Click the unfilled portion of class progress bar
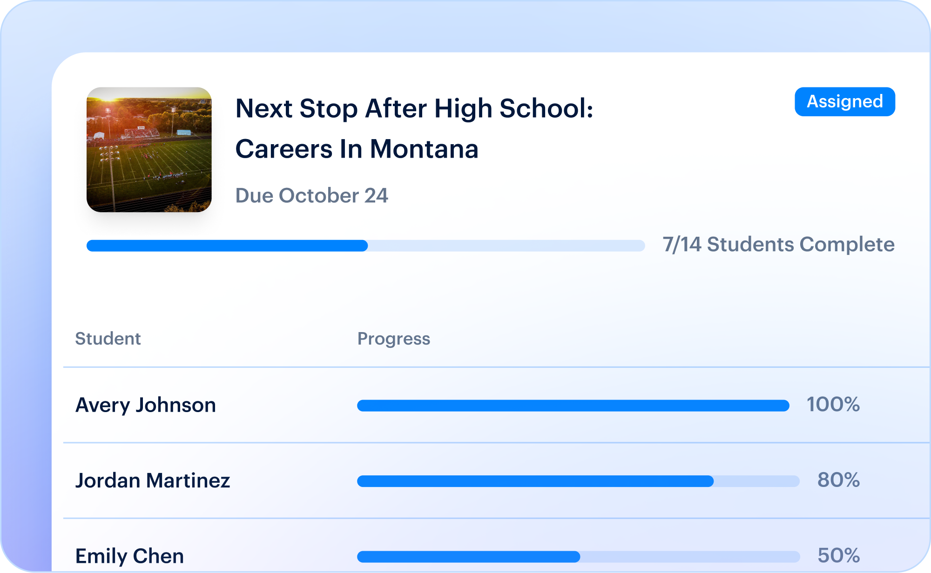Screen dimensions: 931x573 click(506, 246)
